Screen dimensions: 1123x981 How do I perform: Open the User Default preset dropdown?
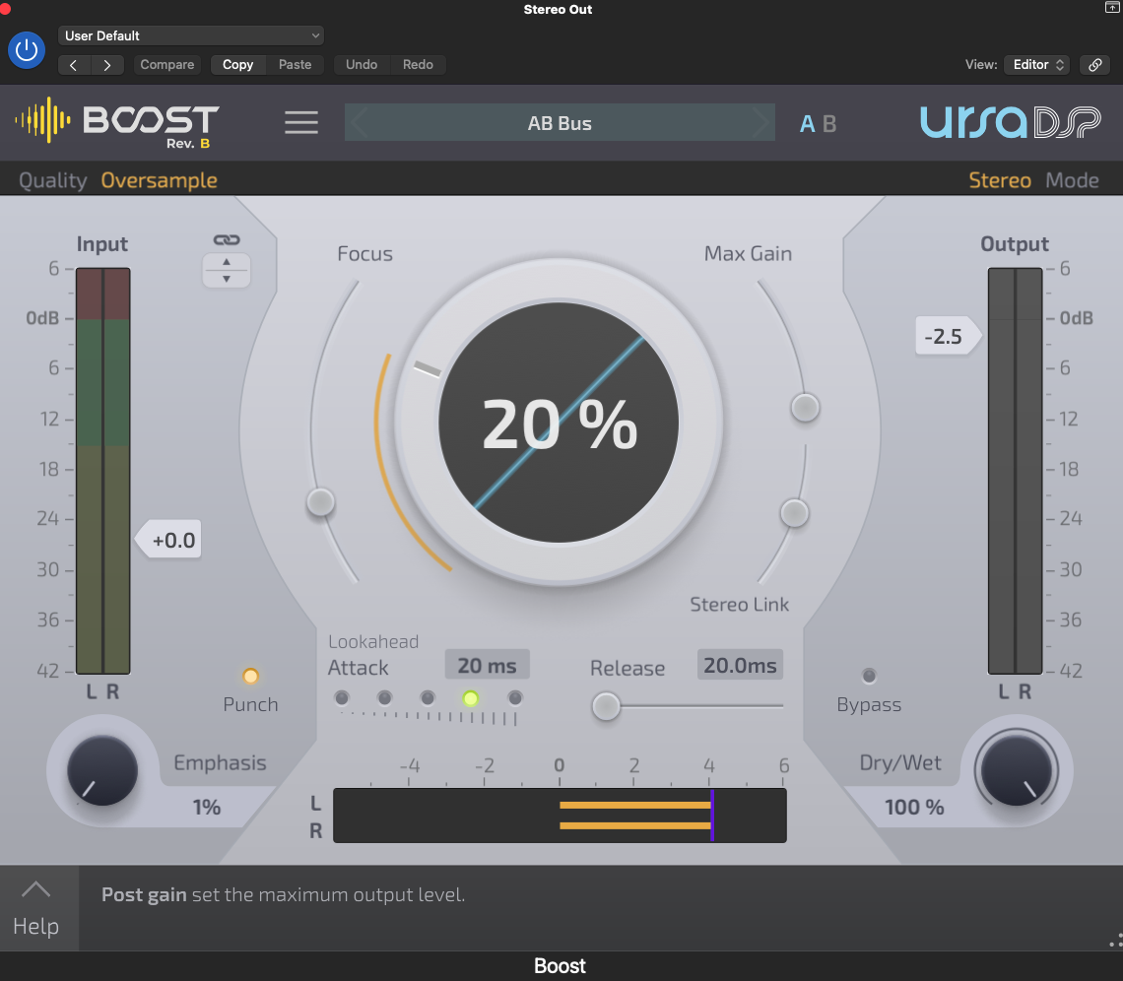[190, 35]
